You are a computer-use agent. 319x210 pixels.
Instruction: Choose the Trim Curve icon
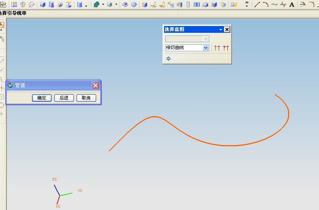point(303,5)
